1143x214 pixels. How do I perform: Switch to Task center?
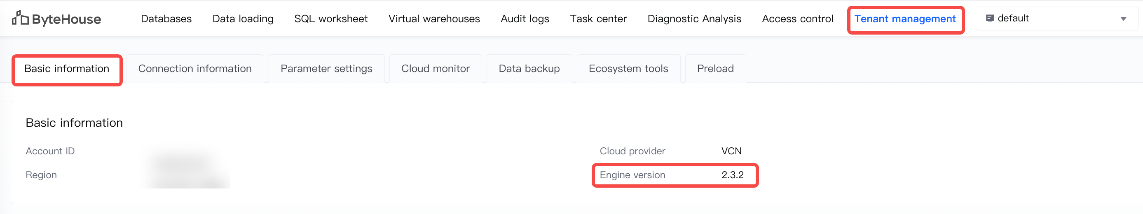598,19
